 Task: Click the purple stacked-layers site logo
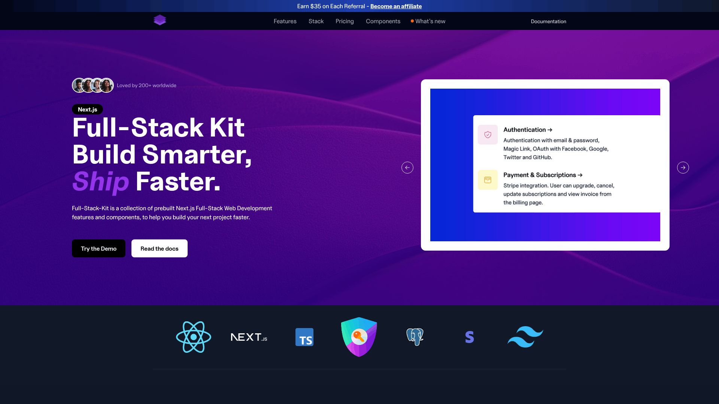point(160,20)
